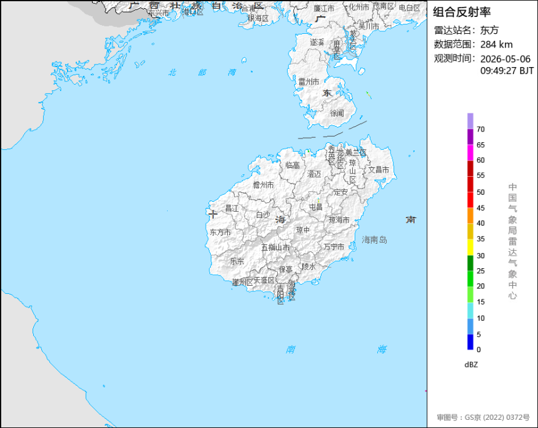The height and width of the screenshot is (428, 538).
Task: Click the 琼中 map label
Action: click(303, 229)
